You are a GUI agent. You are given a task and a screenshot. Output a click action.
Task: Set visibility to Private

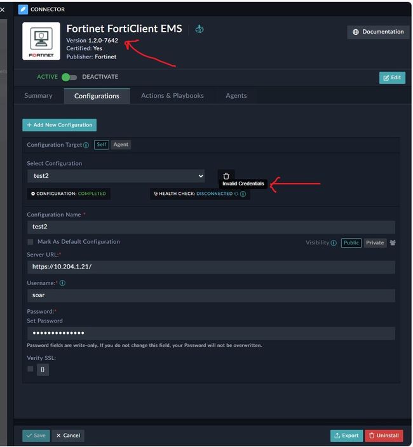click(375, 243)
